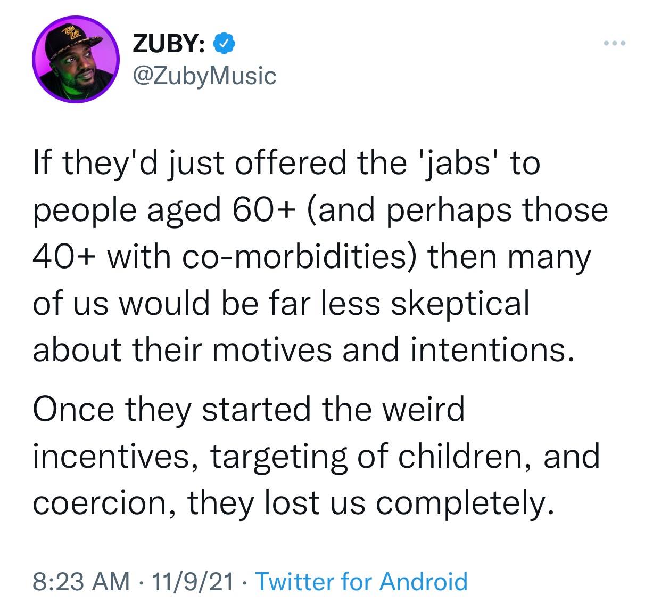This screenshot has height=610, width=661.
Task: Click the word "co-morbidities)" in the tweet
Action: [301, 256]
